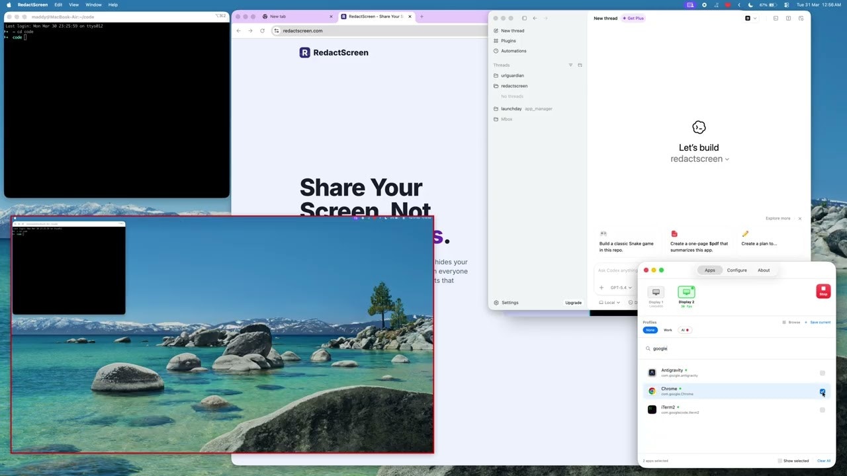Switch to the Apps tab
Viewport: 847px width, 476px height.
click(710, 270)
